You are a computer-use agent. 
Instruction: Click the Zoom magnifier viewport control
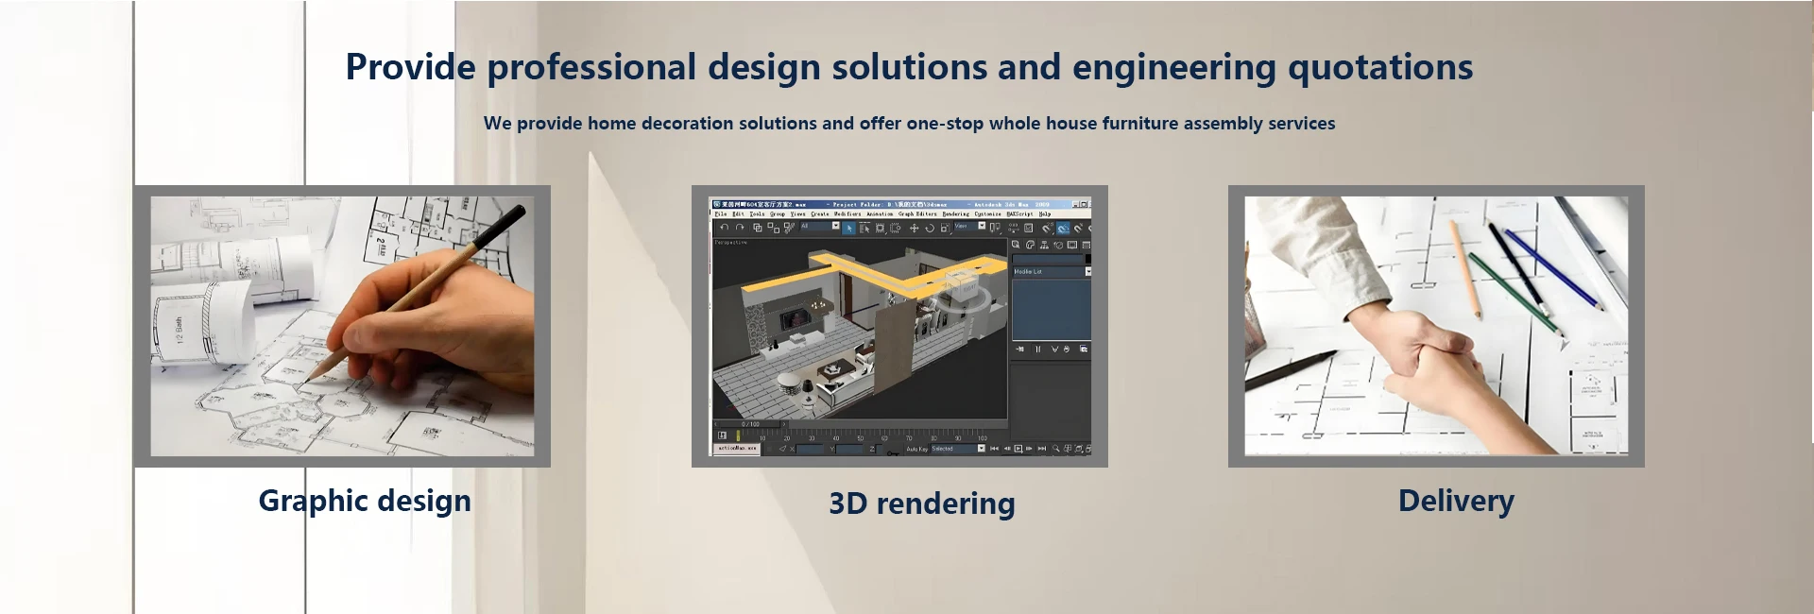(x=1055, y=449)
